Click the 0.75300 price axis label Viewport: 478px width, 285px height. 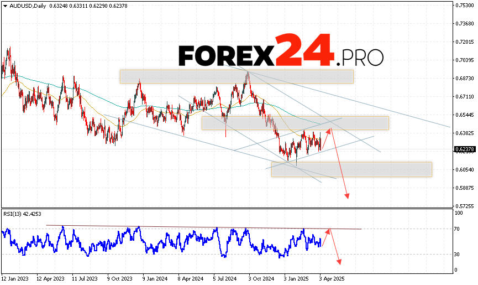[464, 6]
